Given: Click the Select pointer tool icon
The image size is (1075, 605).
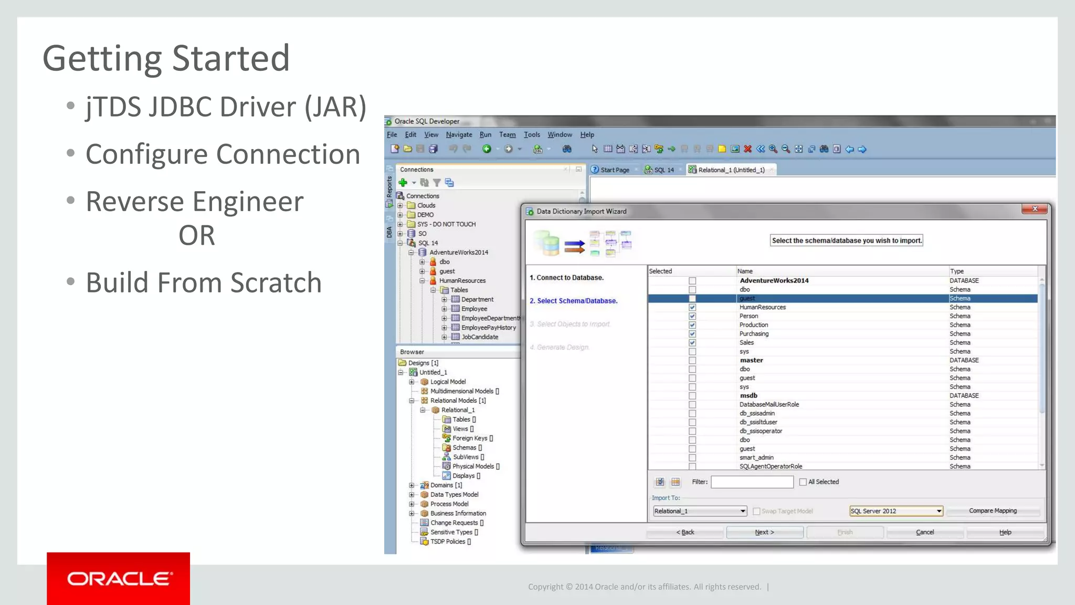Looking at the screenshot, I should (595, 149).
